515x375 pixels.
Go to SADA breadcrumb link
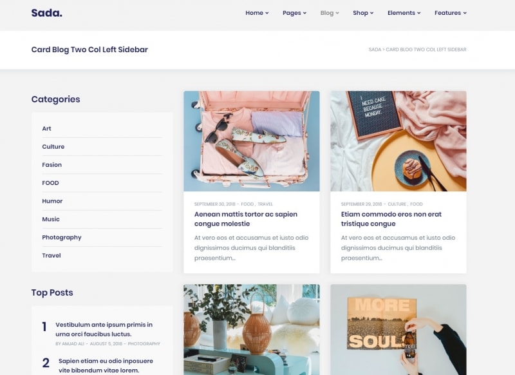tap(375, 50)
